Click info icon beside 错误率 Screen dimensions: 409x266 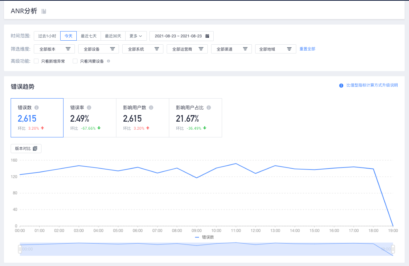tap(89, 107)
